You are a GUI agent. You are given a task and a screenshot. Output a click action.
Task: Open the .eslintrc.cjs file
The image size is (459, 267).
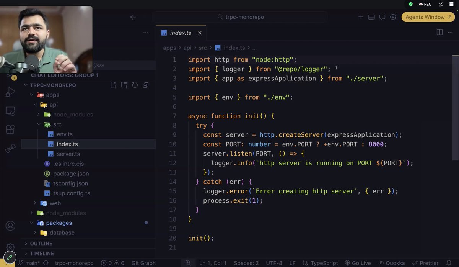tap(68, 164)
